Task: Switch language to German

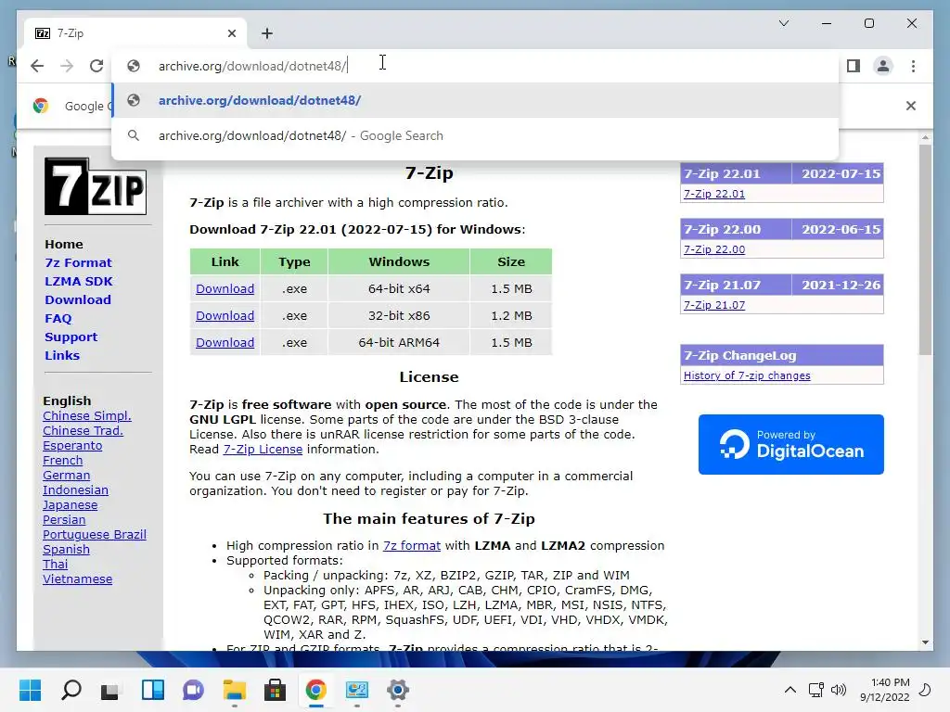Action: coord(66,476)
